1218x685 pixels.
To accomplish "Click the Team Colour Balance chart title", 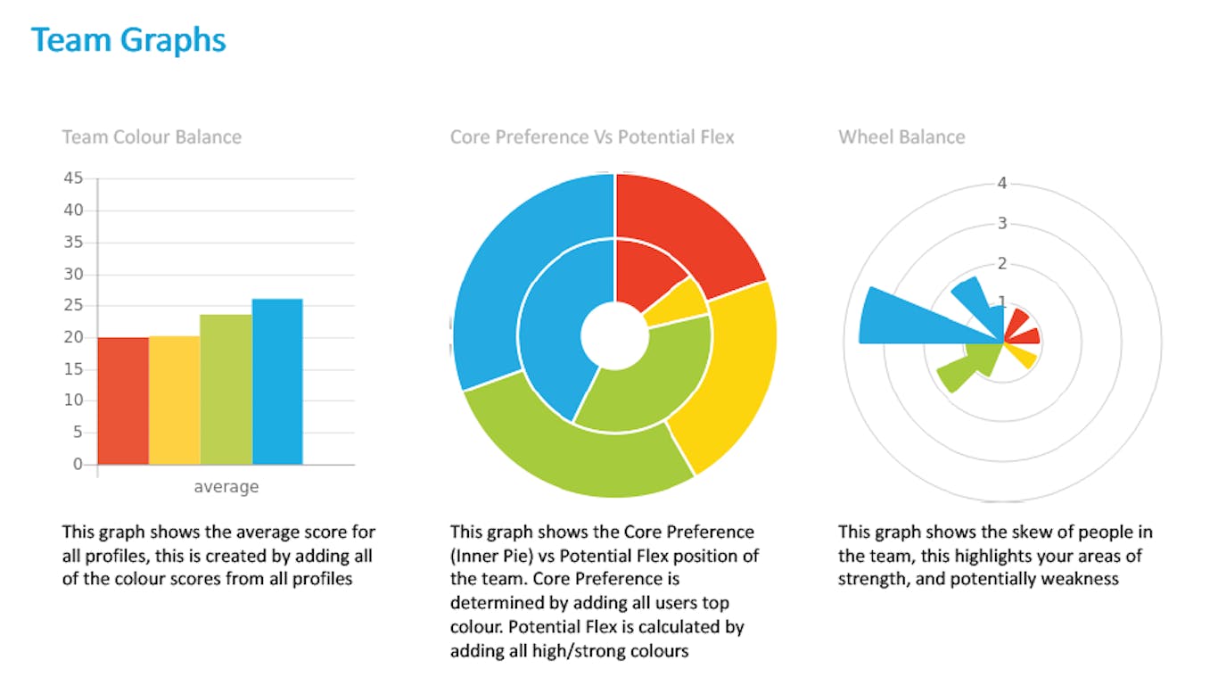I will (152, 137).
